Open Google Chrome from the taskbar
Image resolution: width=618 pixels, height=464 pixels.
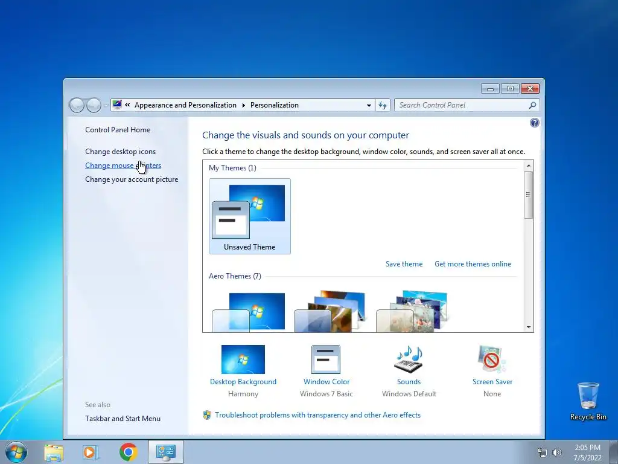tap(128, 452)
